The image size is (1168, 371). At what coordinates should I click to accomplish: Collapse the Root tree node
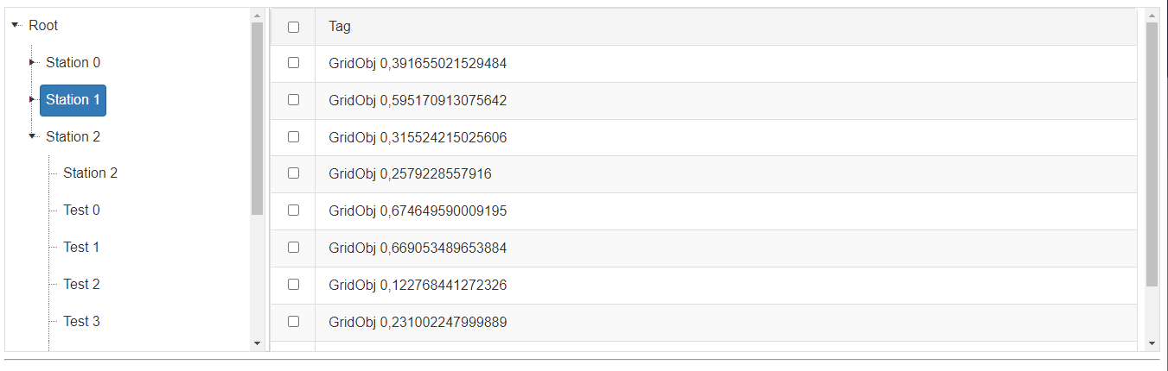15,25
